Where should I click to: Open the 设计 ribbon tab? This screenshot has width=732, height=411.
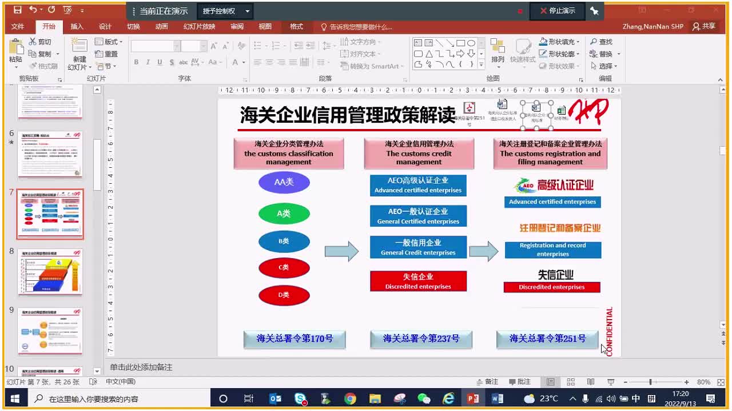[x=105, y=26]
